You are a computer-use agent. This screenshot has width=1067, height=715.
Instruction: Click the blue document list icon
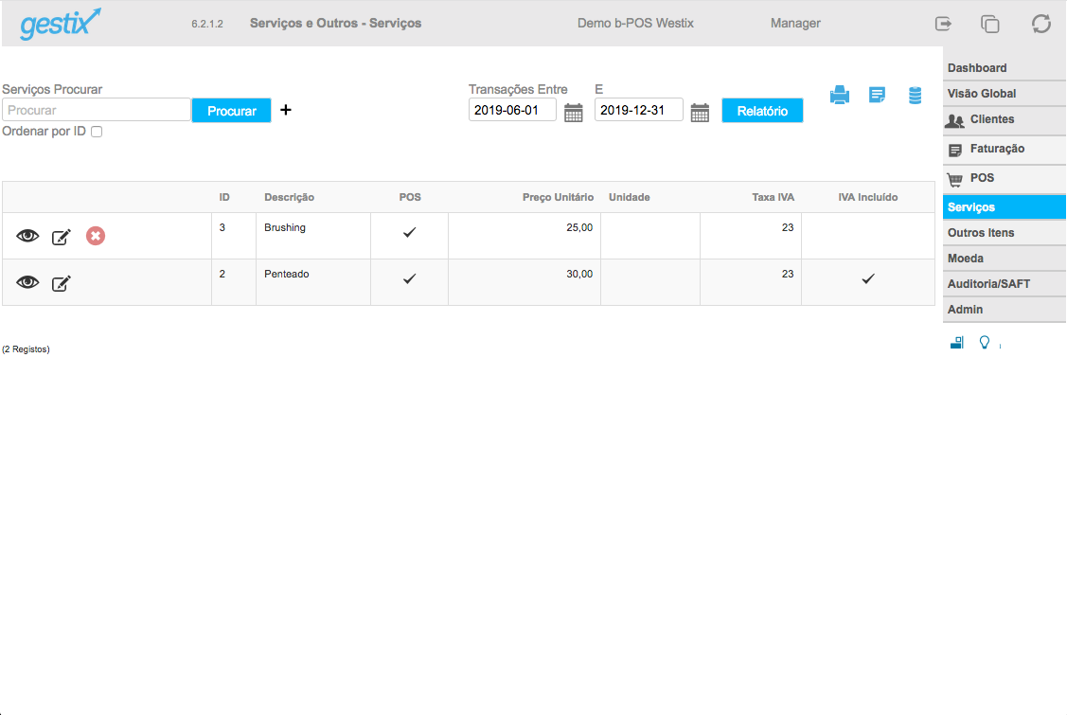click(x=877, y=95)
